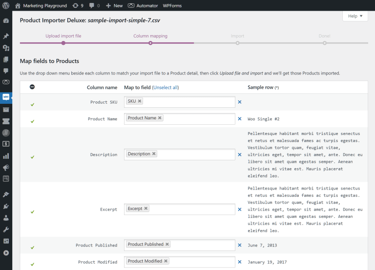Open Payments dollar icon in sidebar
The height and width of the screenshot is (270, 375).
tap(6, 144)
